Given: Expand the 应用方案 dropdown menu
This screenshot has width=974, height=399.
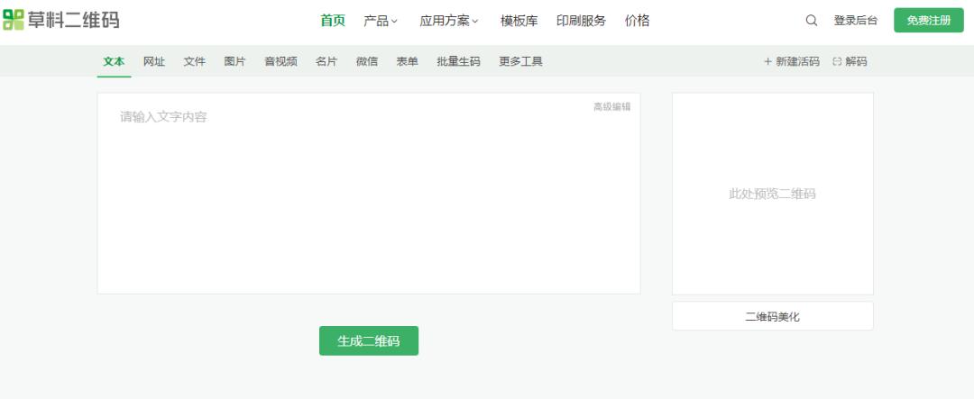Looking at the screenshot, I should point(449,21).
